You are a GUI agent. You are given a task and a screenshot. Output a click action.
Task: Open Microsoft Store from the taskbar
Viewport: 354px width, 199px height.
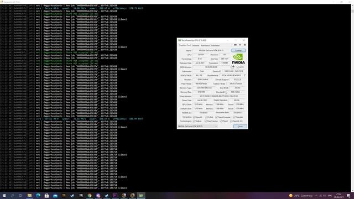[46, 195]
